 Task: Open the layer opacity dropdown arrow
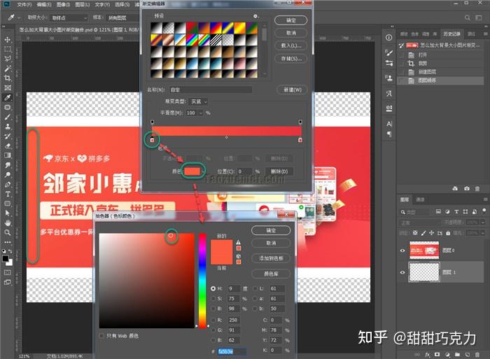tap(483, 222)
